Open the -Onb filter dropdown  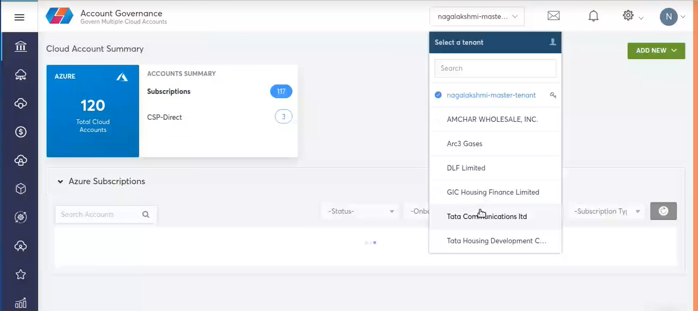(417, 211)
